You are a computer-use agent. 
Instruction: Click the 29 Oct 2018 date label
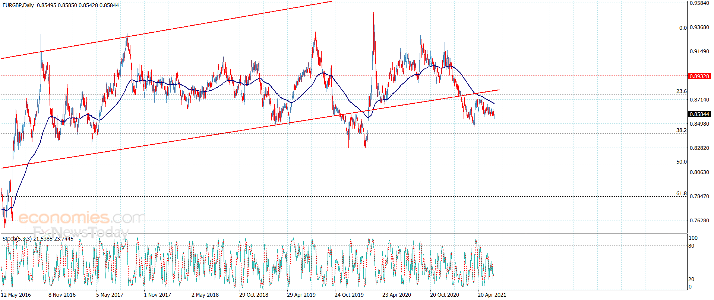(254, 295)
